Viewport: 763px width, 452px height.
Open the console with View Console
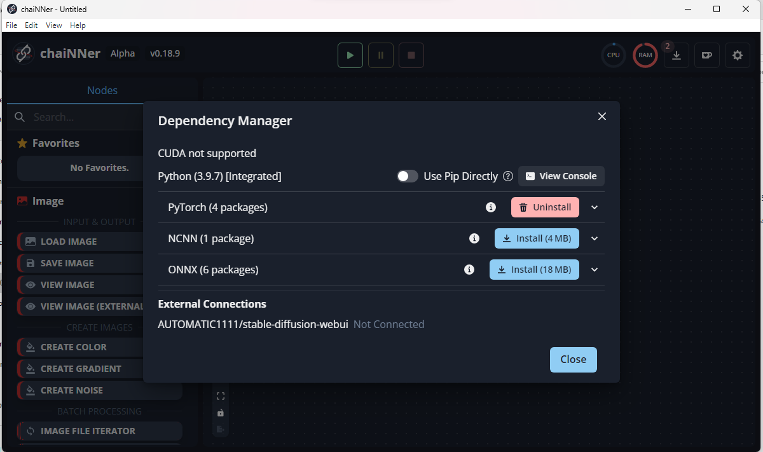click(561, 176)
